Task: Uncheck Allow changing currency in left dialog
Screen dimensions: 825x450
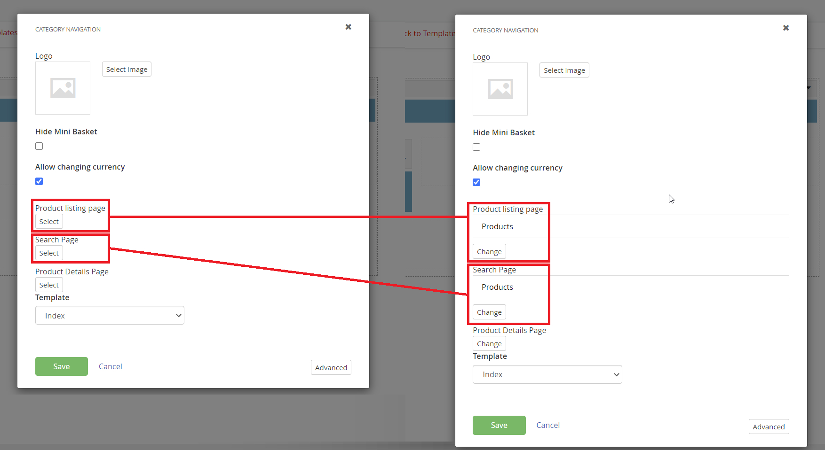Action: [x=39, y=181]
